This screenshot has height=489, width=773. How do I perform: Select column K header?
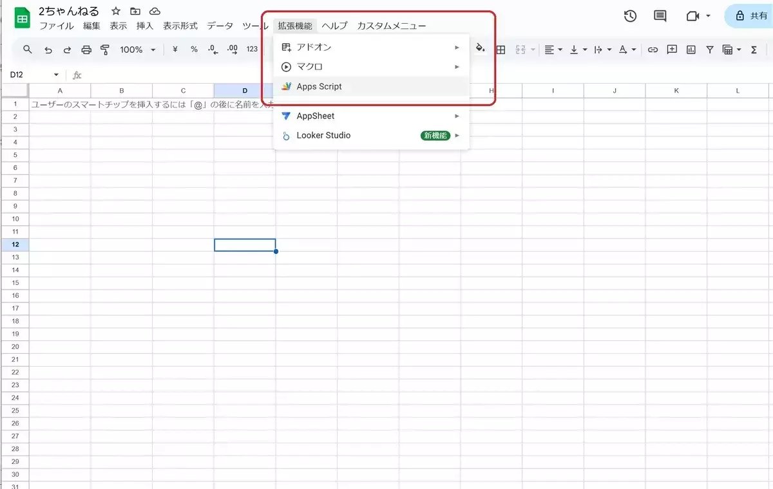click(x=676, y=91)
